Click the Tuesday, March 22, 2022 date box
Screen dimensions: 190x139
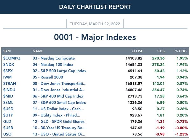pyautogui.click(x=95, y=24)
